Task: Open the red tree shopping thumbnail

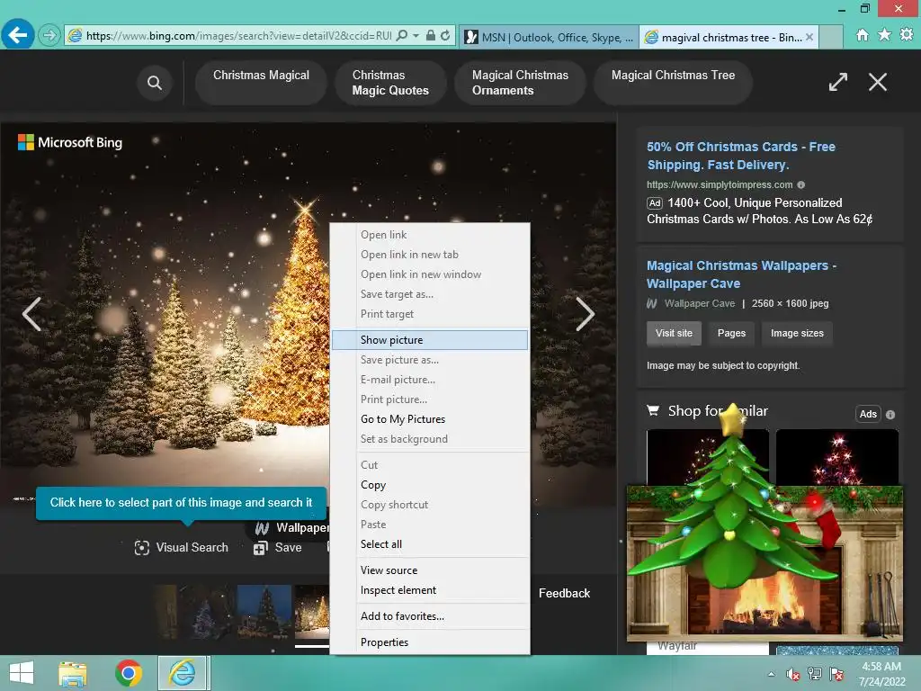Action: [837, 457]
